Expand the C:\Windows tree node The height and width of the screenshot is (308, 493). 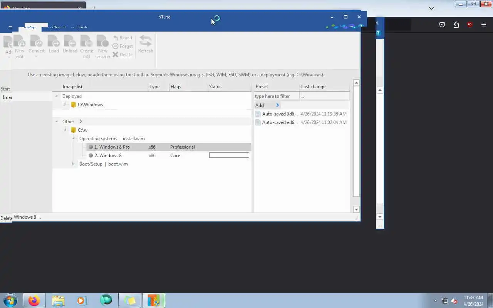coord(65,105)
